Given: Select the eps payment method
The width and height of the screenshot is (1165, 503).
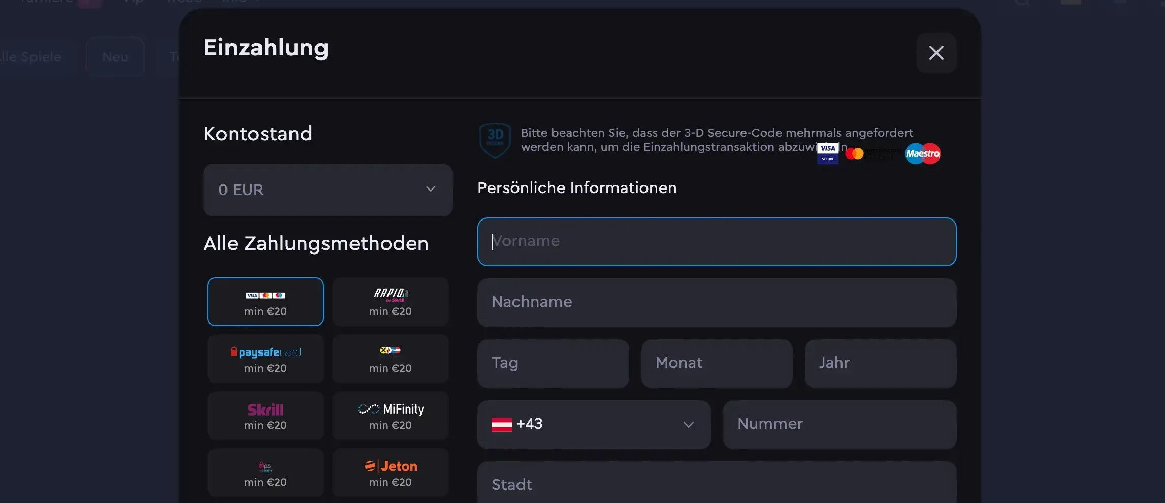Looking at the screenshot, I should point(265,472).
